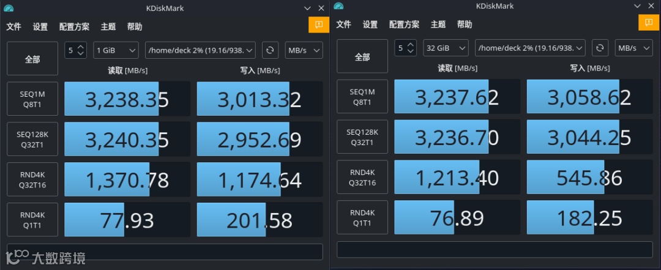The image size is (661, 270).
Task: Open 配置方案 menu in right window
Action: click(x=405, y=24)
